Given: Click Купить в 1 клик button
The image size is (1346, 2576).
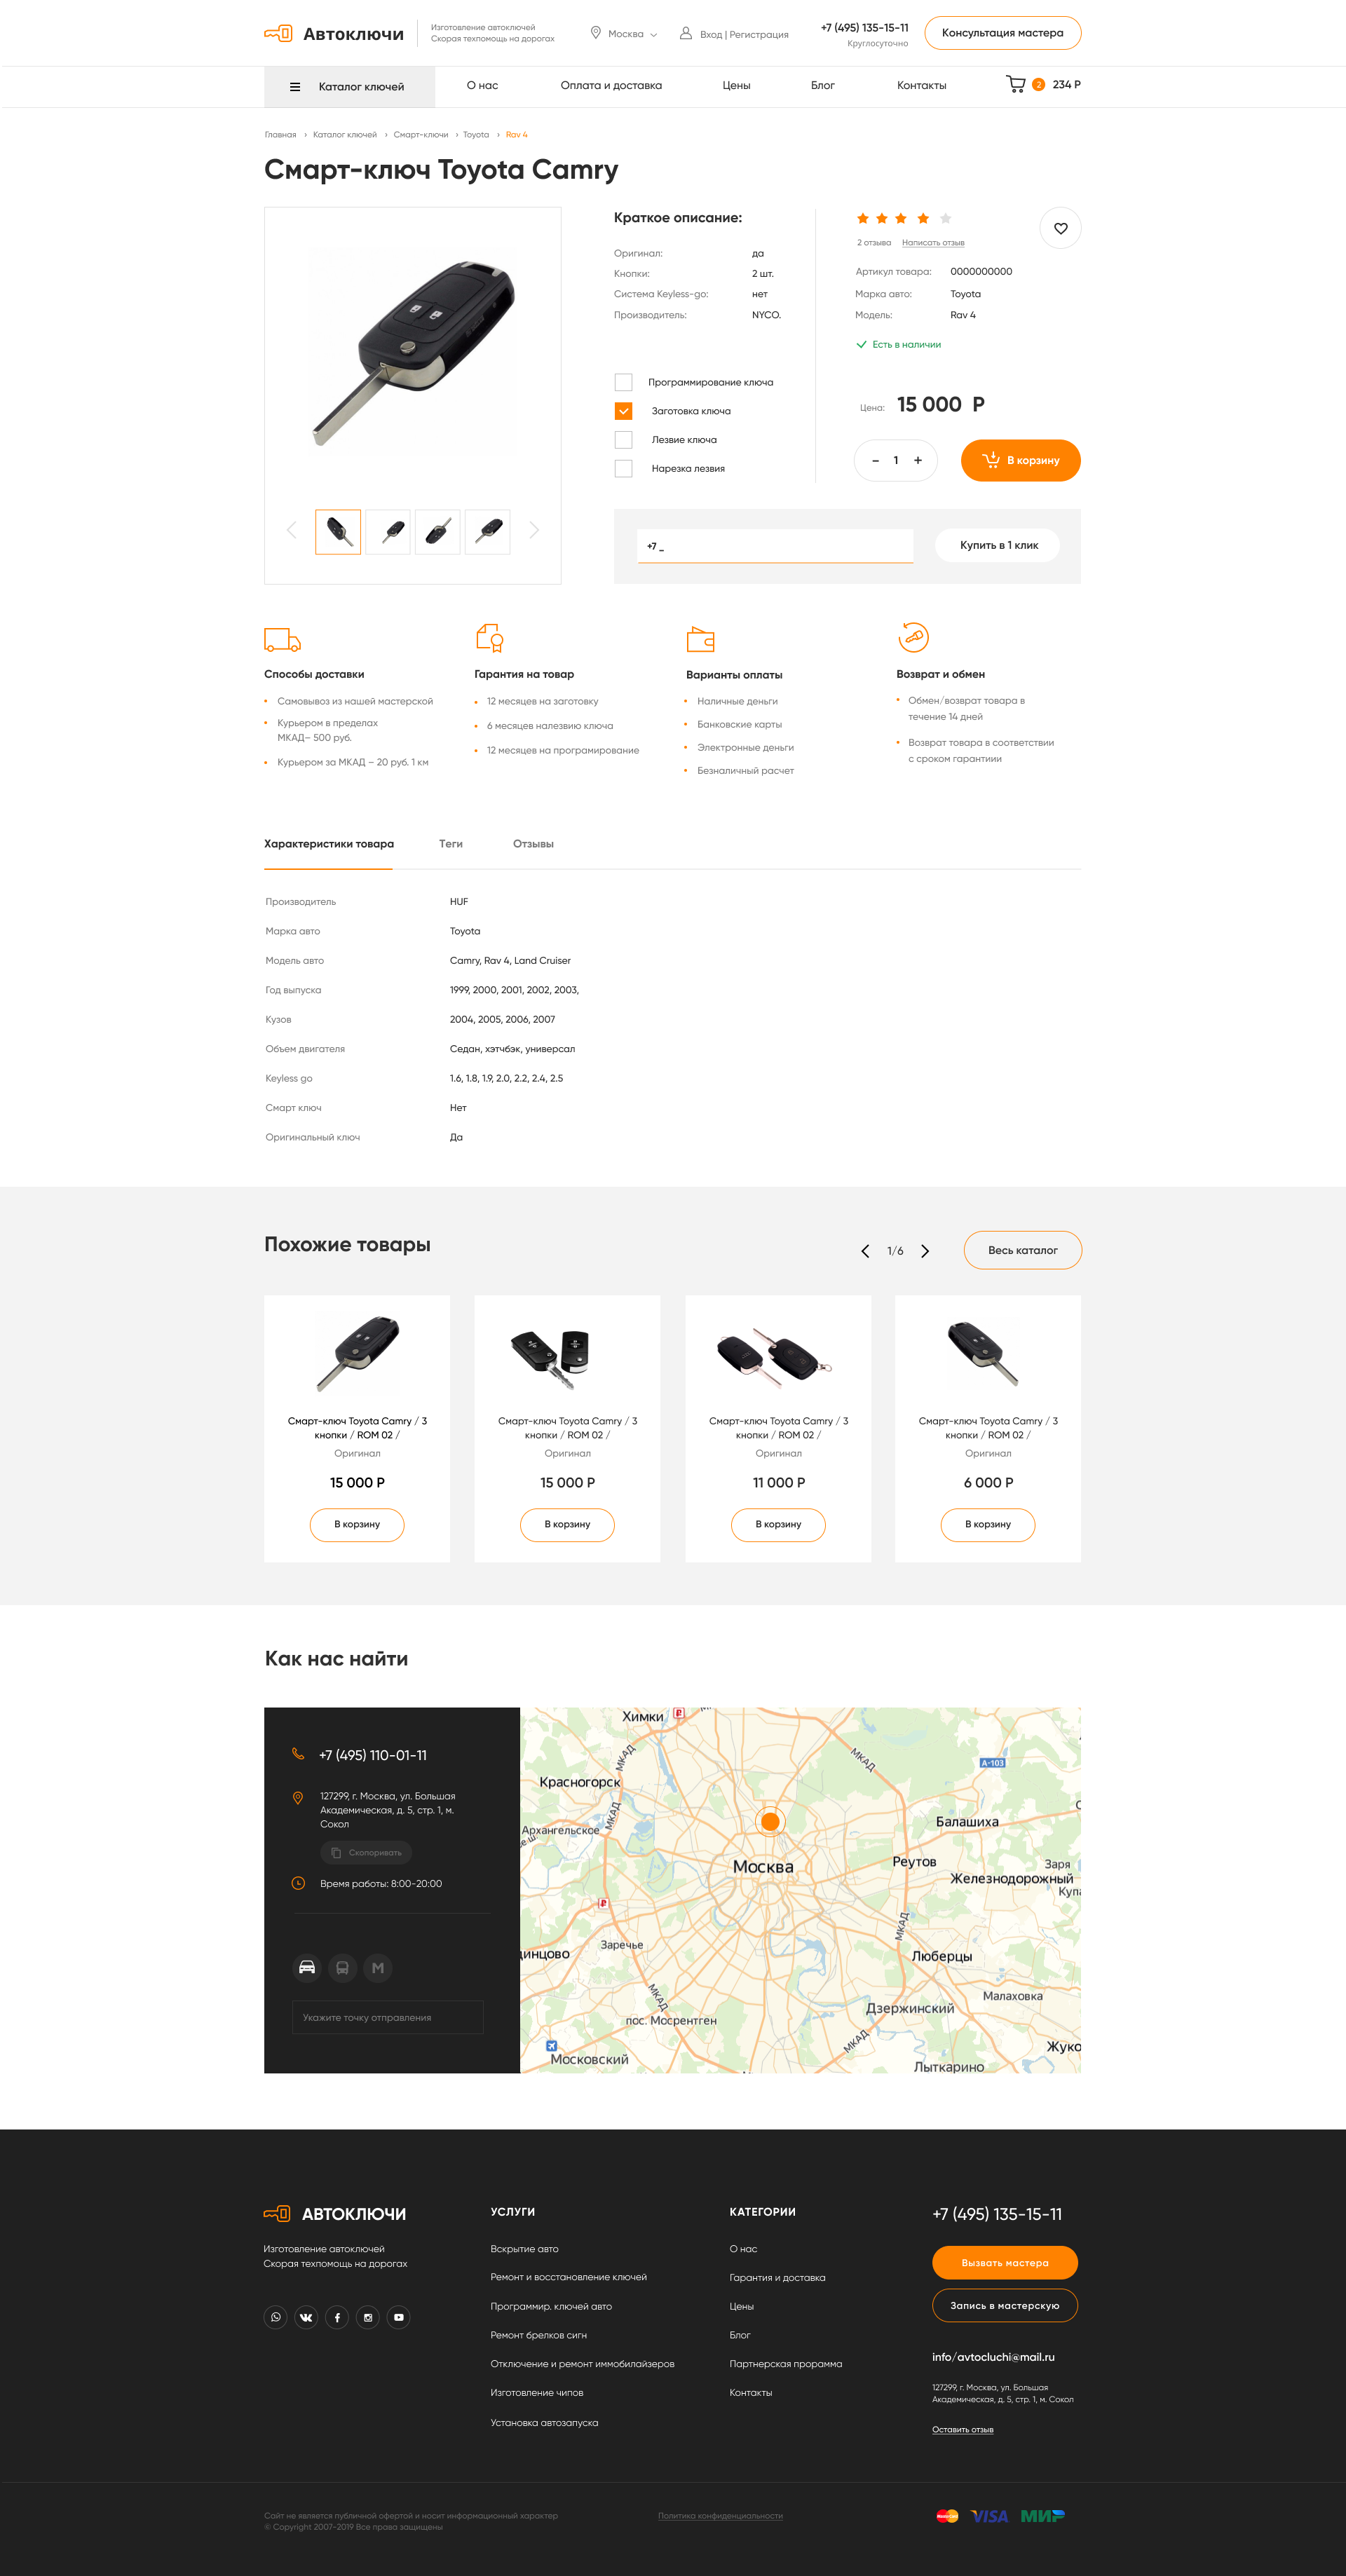Looking at the screenshot, I should [x=998, y=546].
